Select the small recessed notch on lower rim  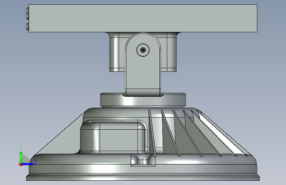(x=143, y=160)
